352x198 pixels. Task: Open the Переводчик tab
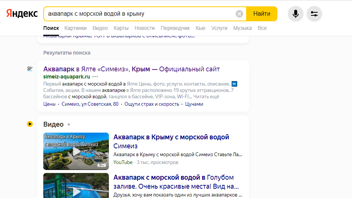point(175,28)
